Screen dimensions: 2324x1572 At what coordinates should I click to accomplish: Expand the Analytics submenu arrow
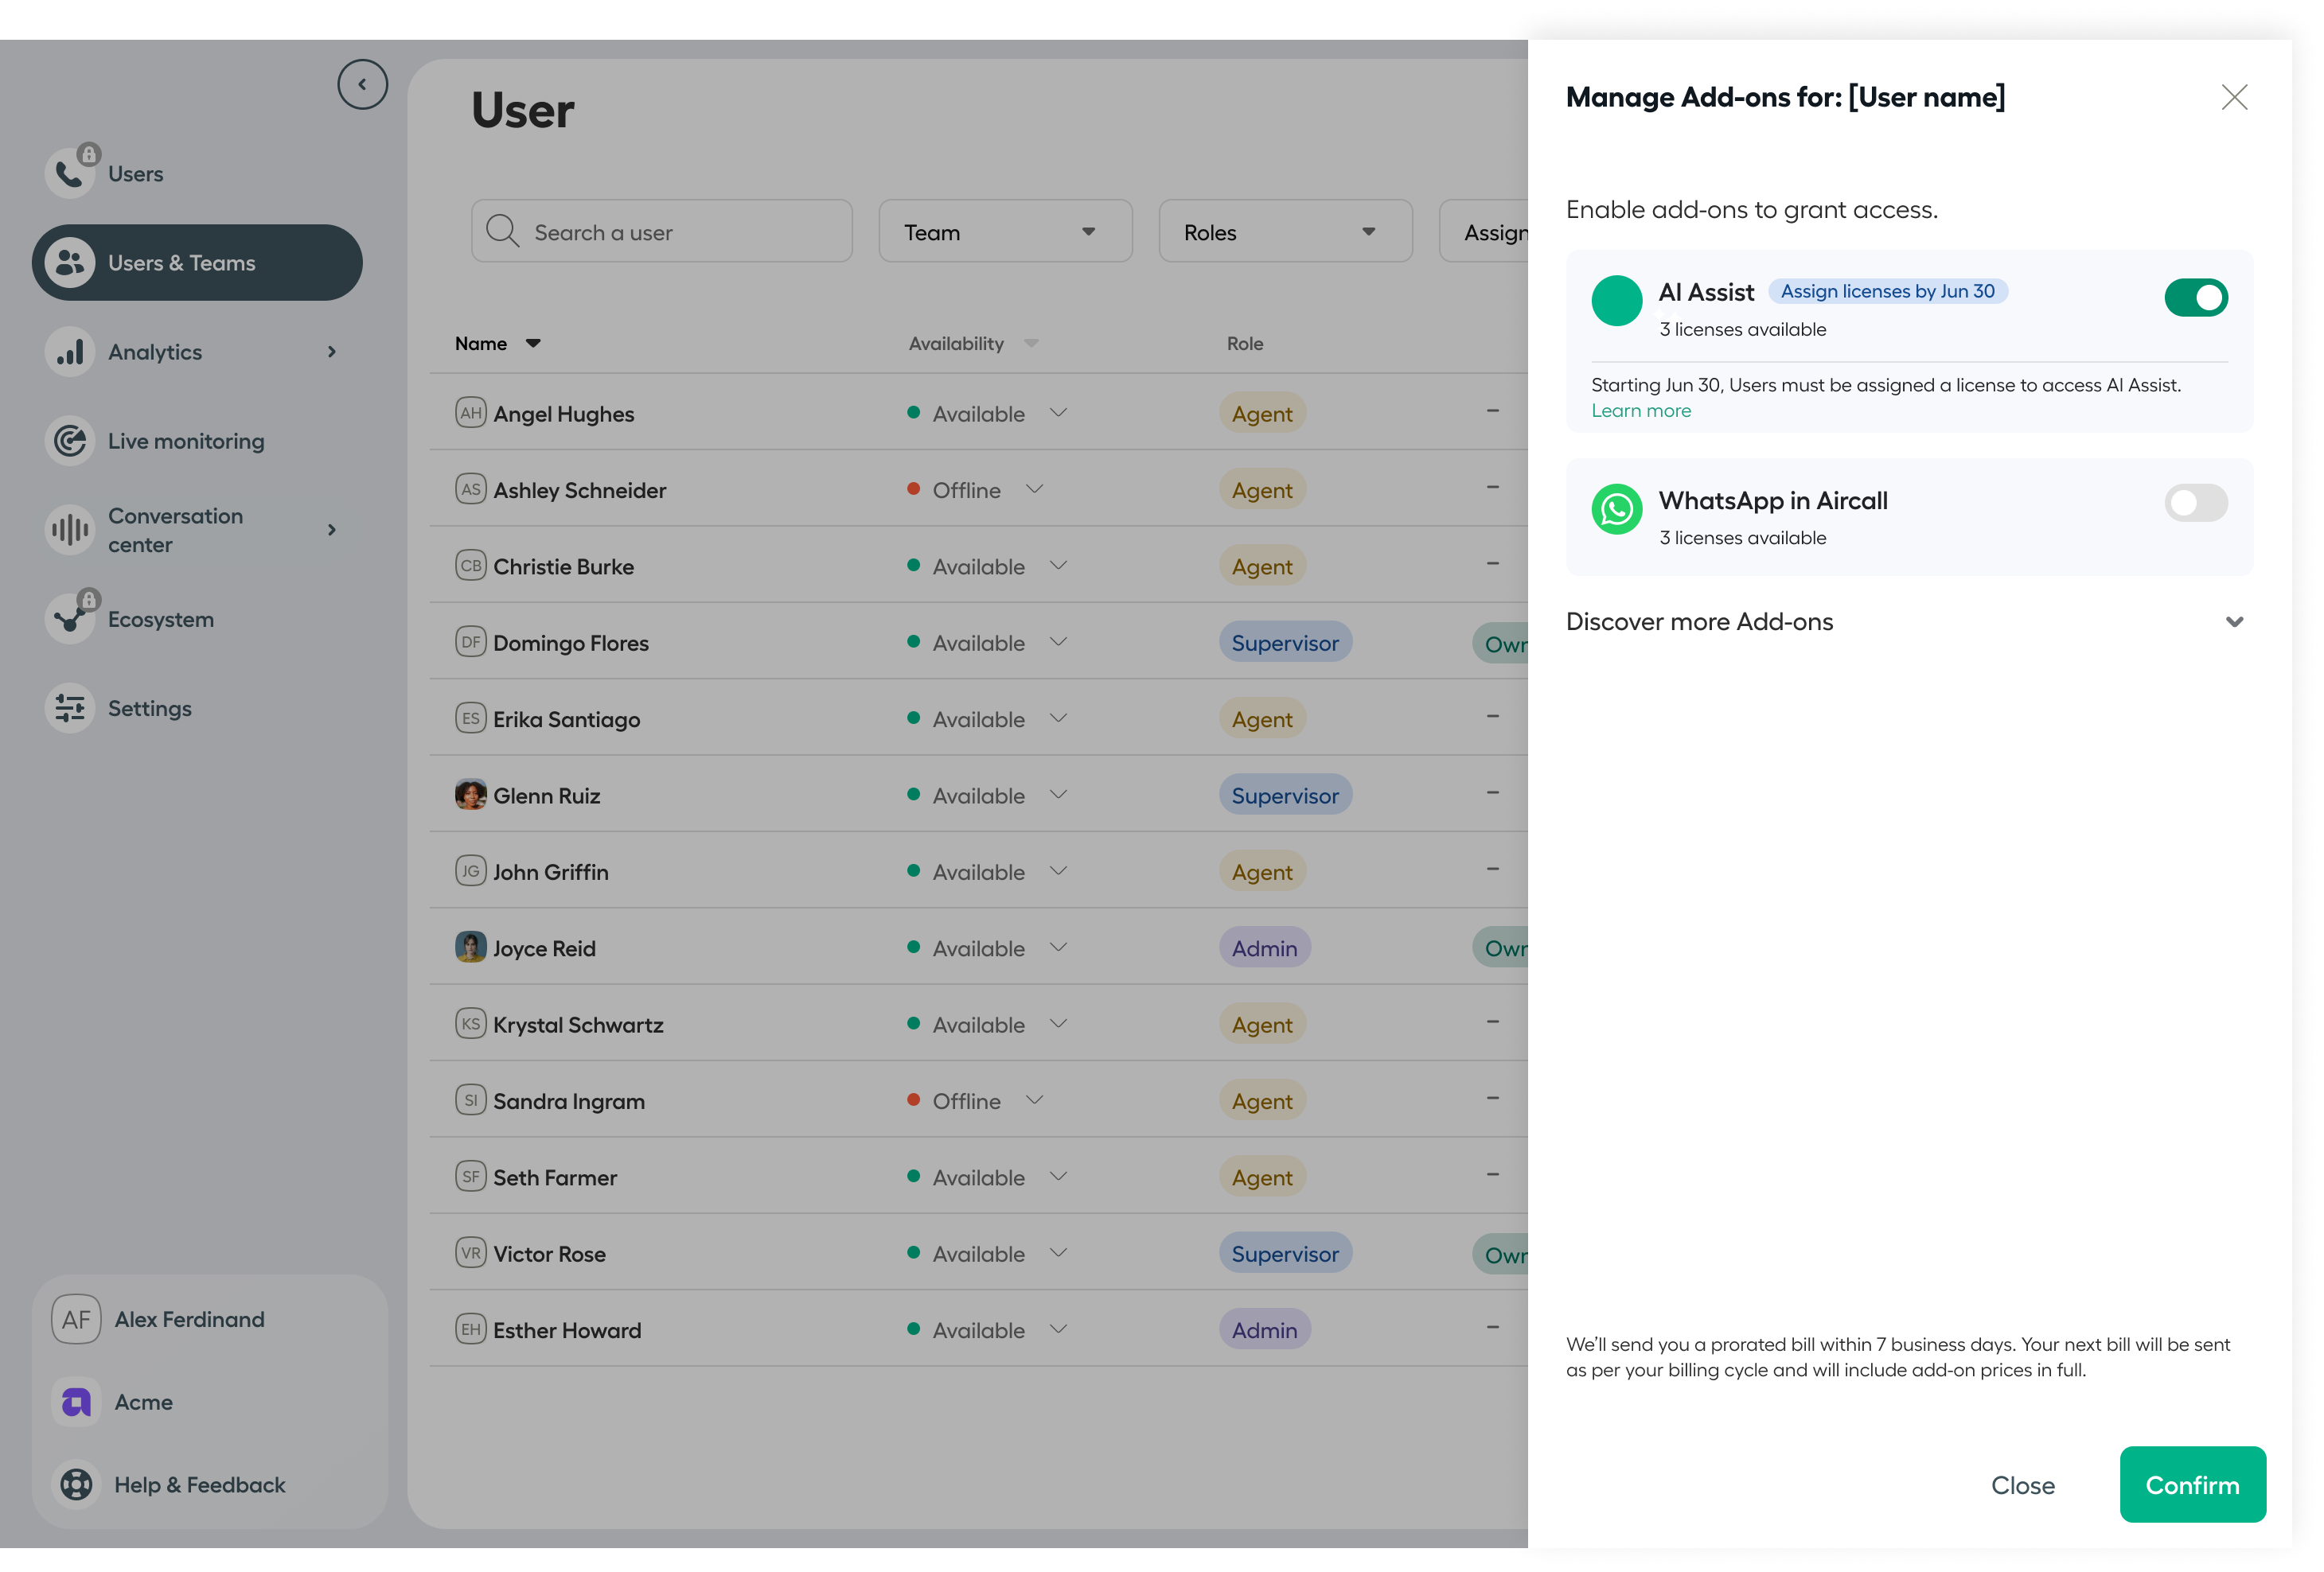[x=332, y=352]
